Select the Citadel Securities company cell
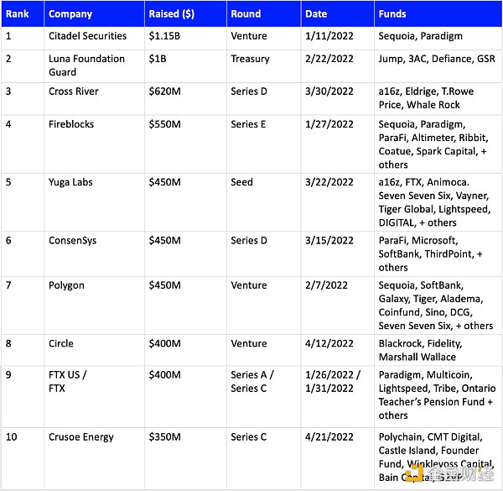This screenshot has height=491, width=503. (88, 36)
